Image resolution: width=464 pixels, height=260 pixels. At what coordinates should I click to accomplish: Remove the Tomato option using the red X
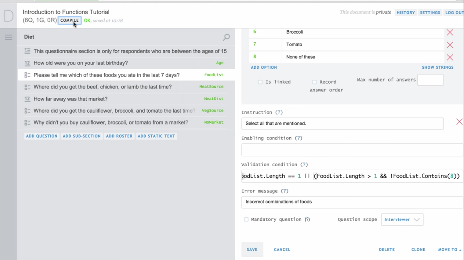(450, 44)
